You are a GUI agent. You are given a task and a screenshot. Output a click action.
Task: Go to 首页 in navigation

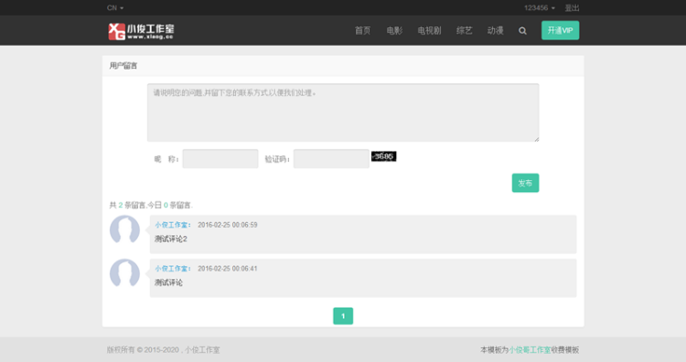point(362,30)
